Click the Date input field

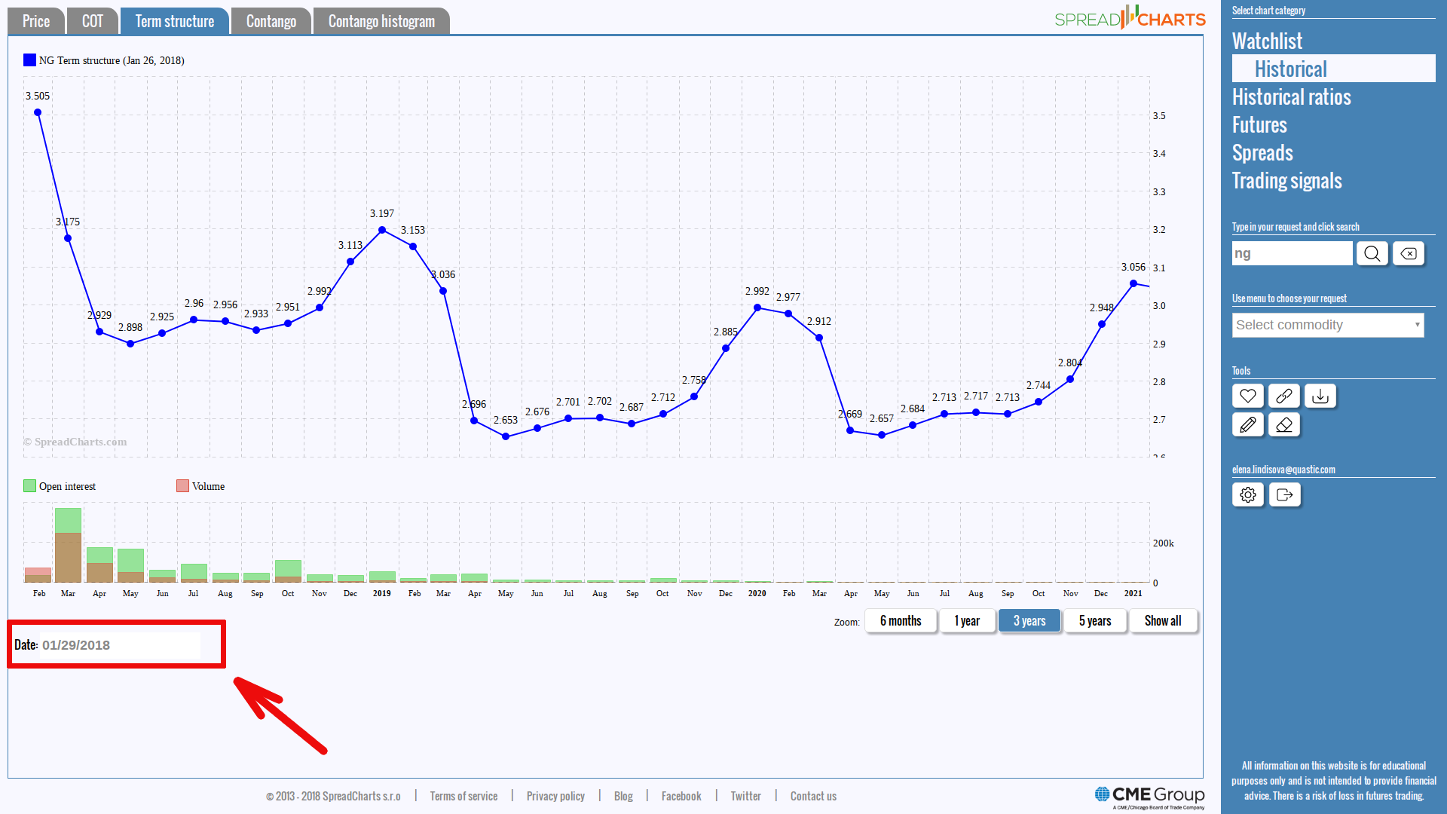(121, 645)
